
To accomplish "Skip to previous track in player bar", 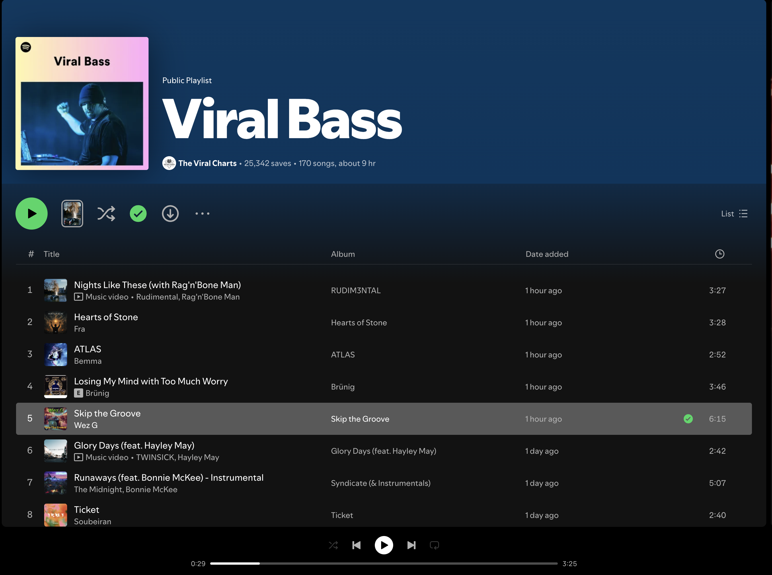I will pos(356,545).
